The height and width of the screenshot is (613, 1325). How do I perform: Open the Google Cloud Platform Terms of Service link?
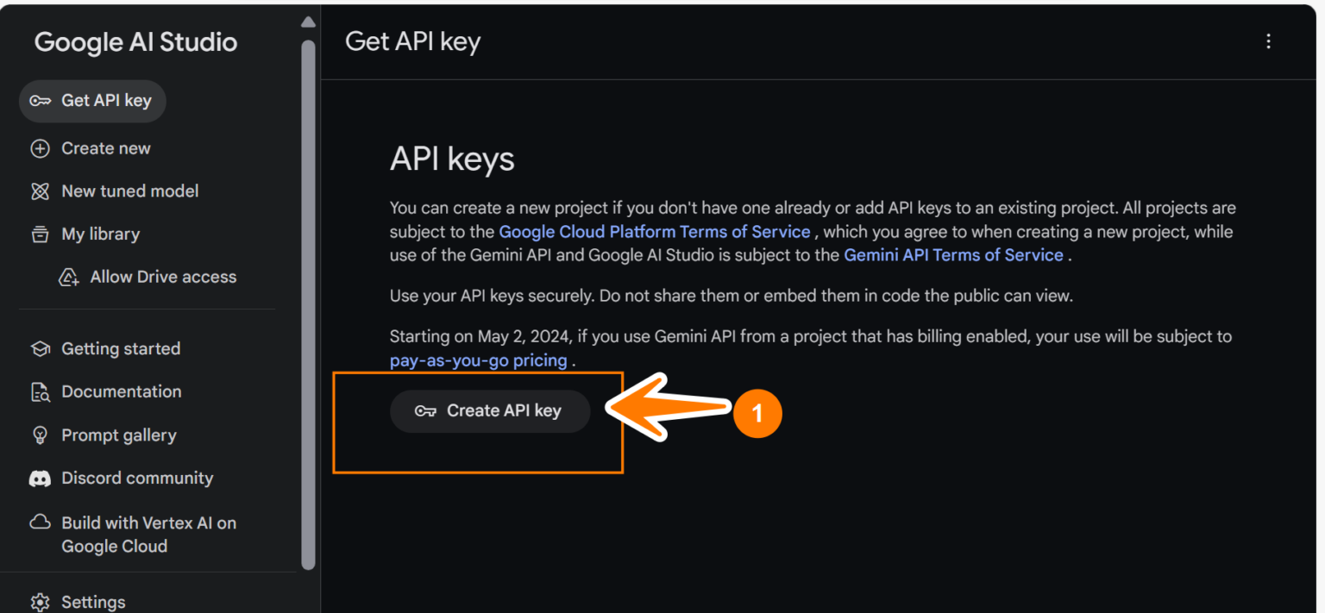654,231
